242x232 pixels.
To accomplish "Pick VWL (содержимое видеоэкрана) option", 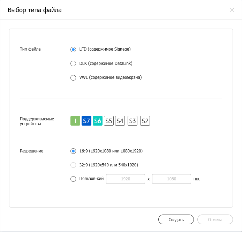I will point(73,78).
